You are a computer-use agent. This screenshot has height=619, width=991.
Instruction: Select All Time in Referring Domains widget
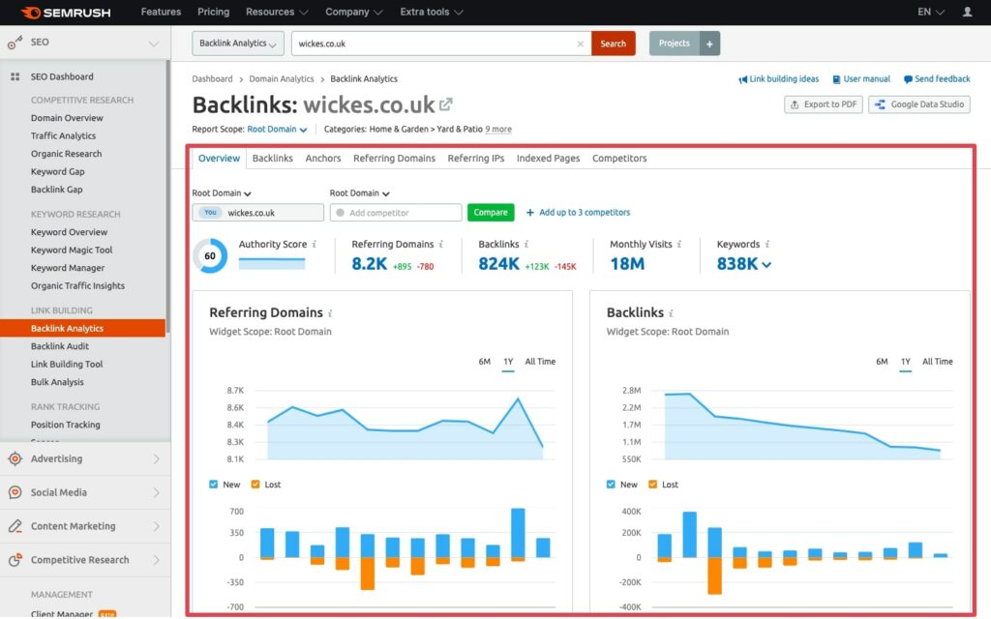540,362
